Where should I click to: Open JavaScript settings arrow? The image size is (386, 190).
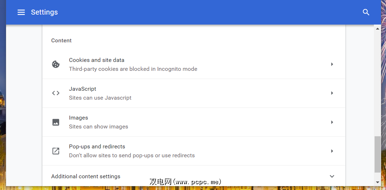click(332, 93)
